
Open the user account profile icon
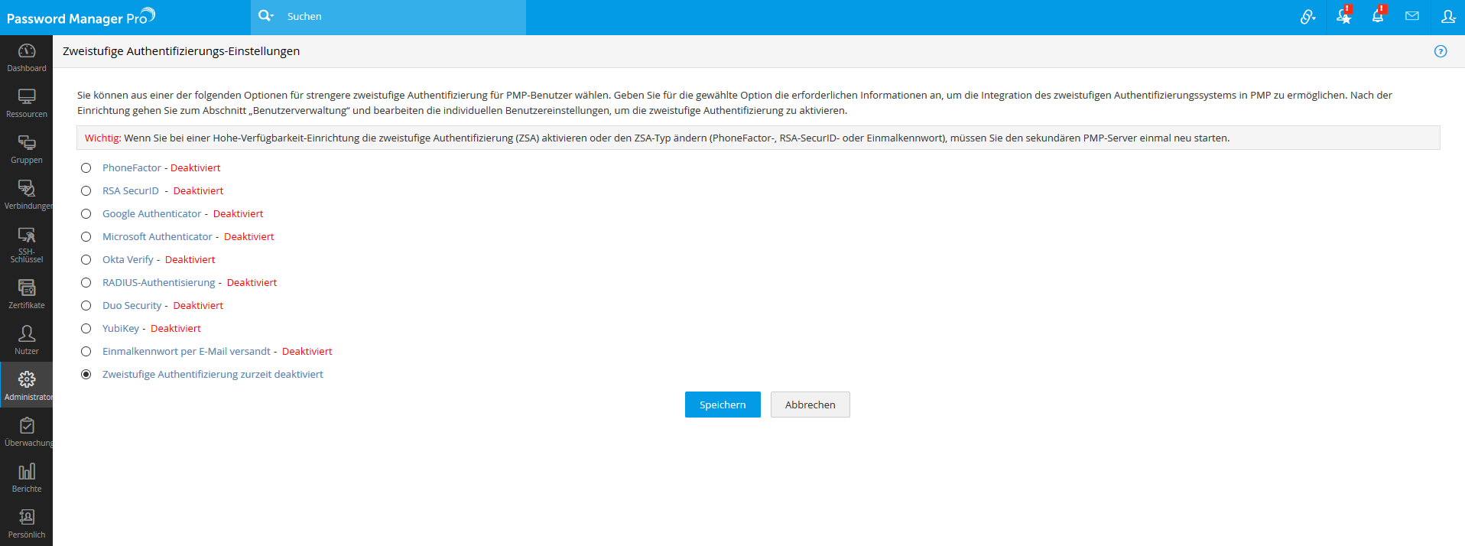[1447, 16]
